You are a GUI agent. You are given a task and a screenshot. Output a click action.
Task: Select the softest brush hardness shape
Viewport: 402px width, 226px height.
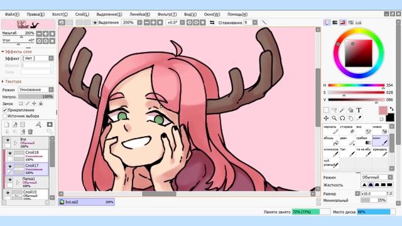(364, 185)
